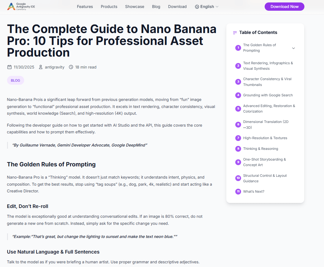Open the High-Resolution & Textures link
Image resolution: width=324 pixels, height=267 pixels.
tap(265, 138)
